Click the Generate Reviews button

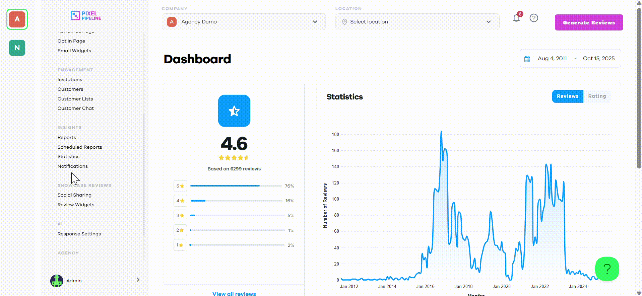[589, 22]
